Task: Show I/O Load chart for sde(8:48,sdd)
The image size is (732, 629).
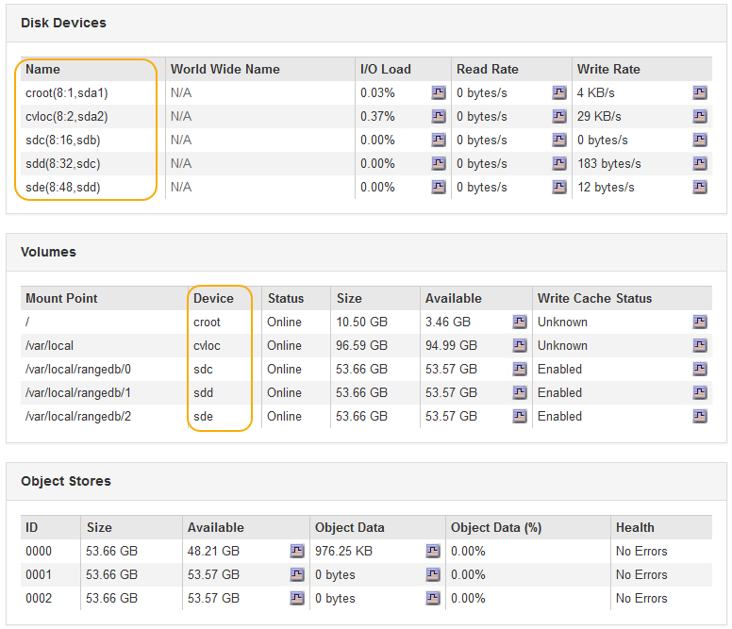Action: [439, 187]
